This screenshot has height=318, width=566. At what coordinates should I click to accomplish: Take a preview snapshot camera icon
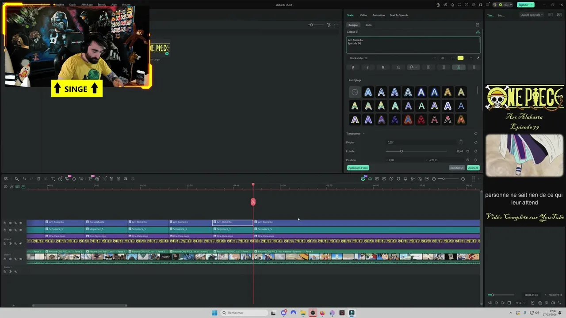[547, 303]
